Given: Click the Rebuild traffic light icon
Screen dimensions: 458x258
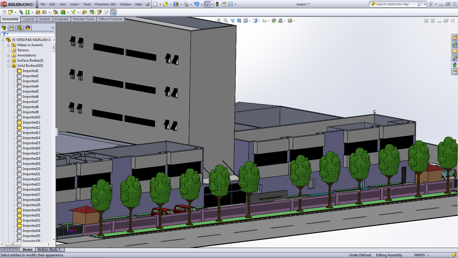Looking at the screenshot, I should pos(217,4).
